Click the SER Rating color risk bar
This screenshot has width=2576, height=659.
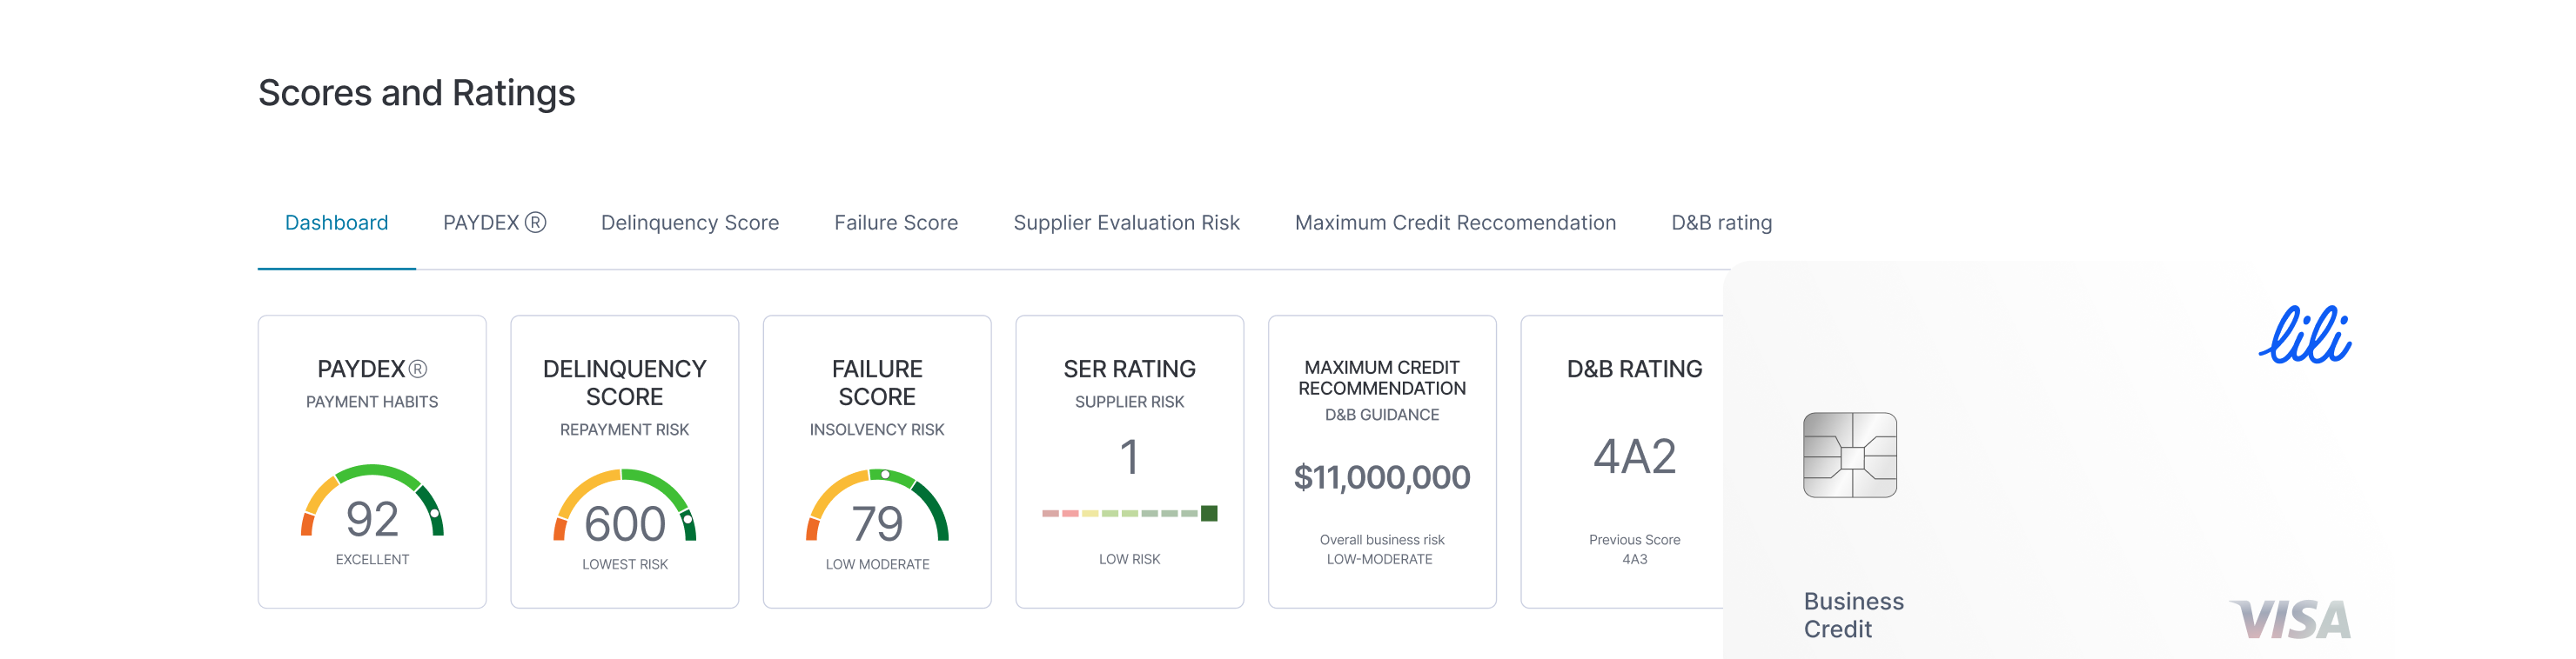click(1120, 513)
